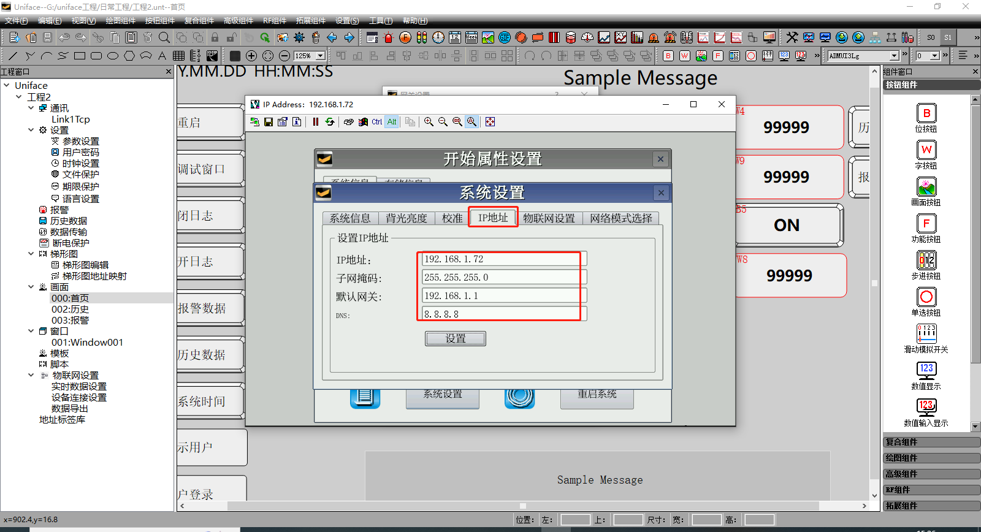981x532 pixels.
Task: Click the 设置 button in IP dialog
Action: (456, 338)
